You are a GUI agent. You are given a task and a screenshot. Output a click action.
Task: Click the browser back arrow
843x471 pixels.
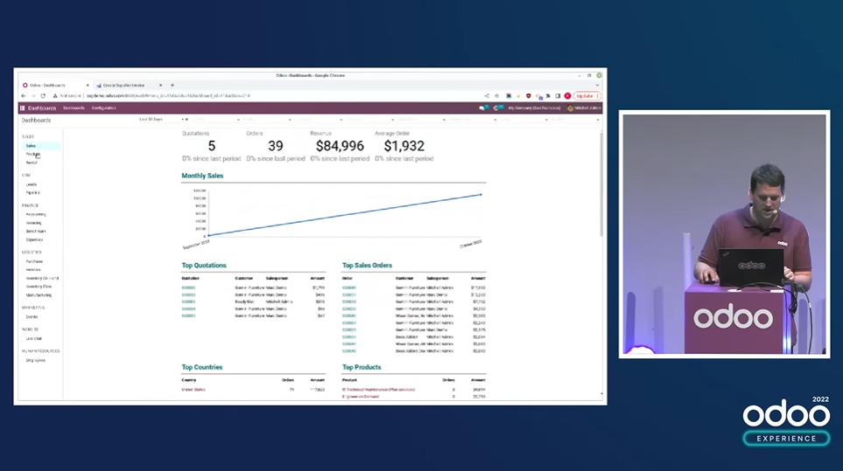pos(23,95)
